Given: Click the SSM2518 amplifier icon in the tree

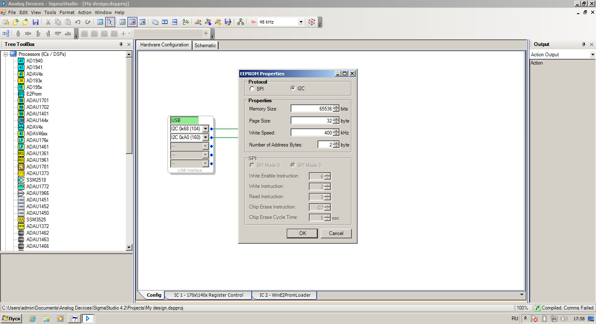Looking at the screenshot, I should pos(21,180).
